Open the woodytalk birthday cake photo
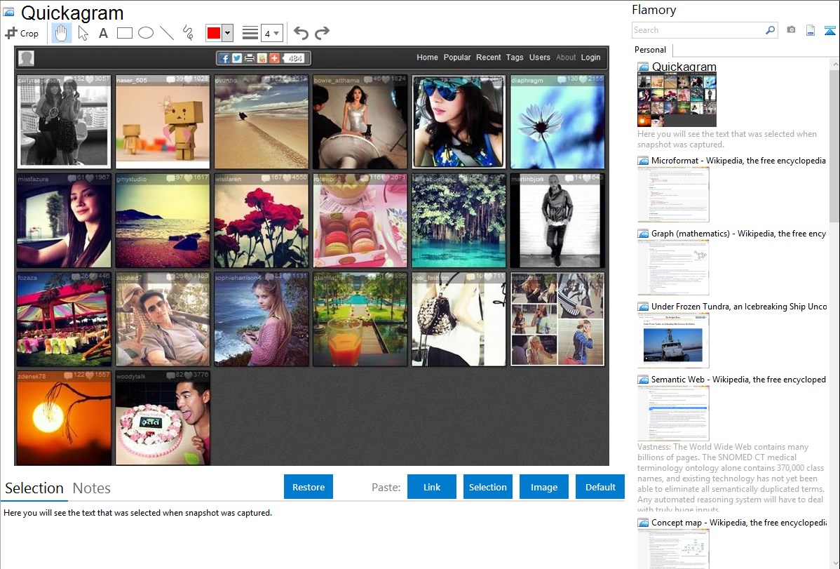 point(163,417)
